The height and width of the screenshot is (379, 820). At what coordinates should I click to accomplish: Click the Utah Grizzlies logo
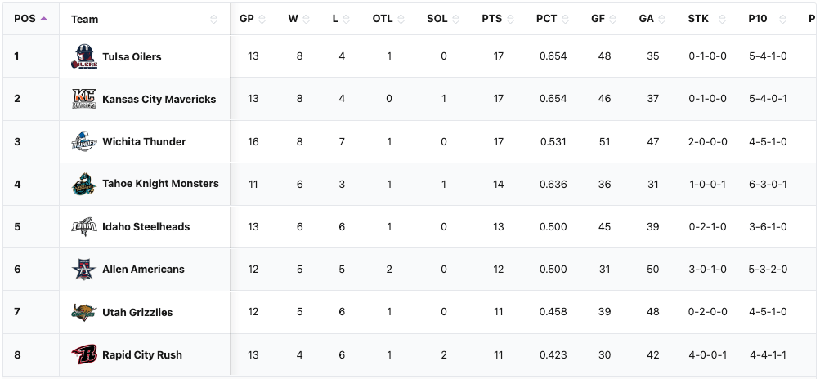[84, 312]
